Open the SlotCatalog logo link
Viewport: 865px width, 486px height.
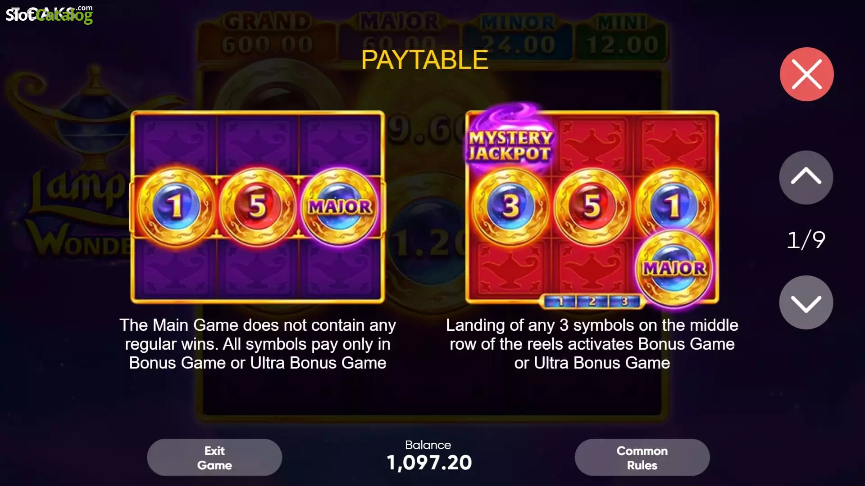(x=49, y=14)
